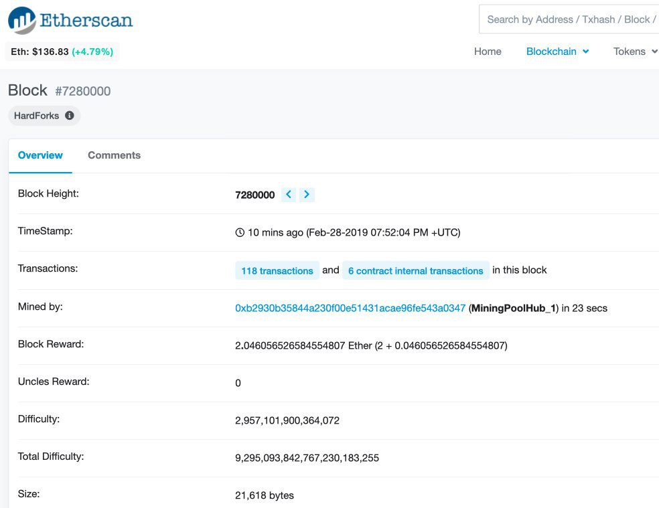Select the Overview tab

(40, 155)
